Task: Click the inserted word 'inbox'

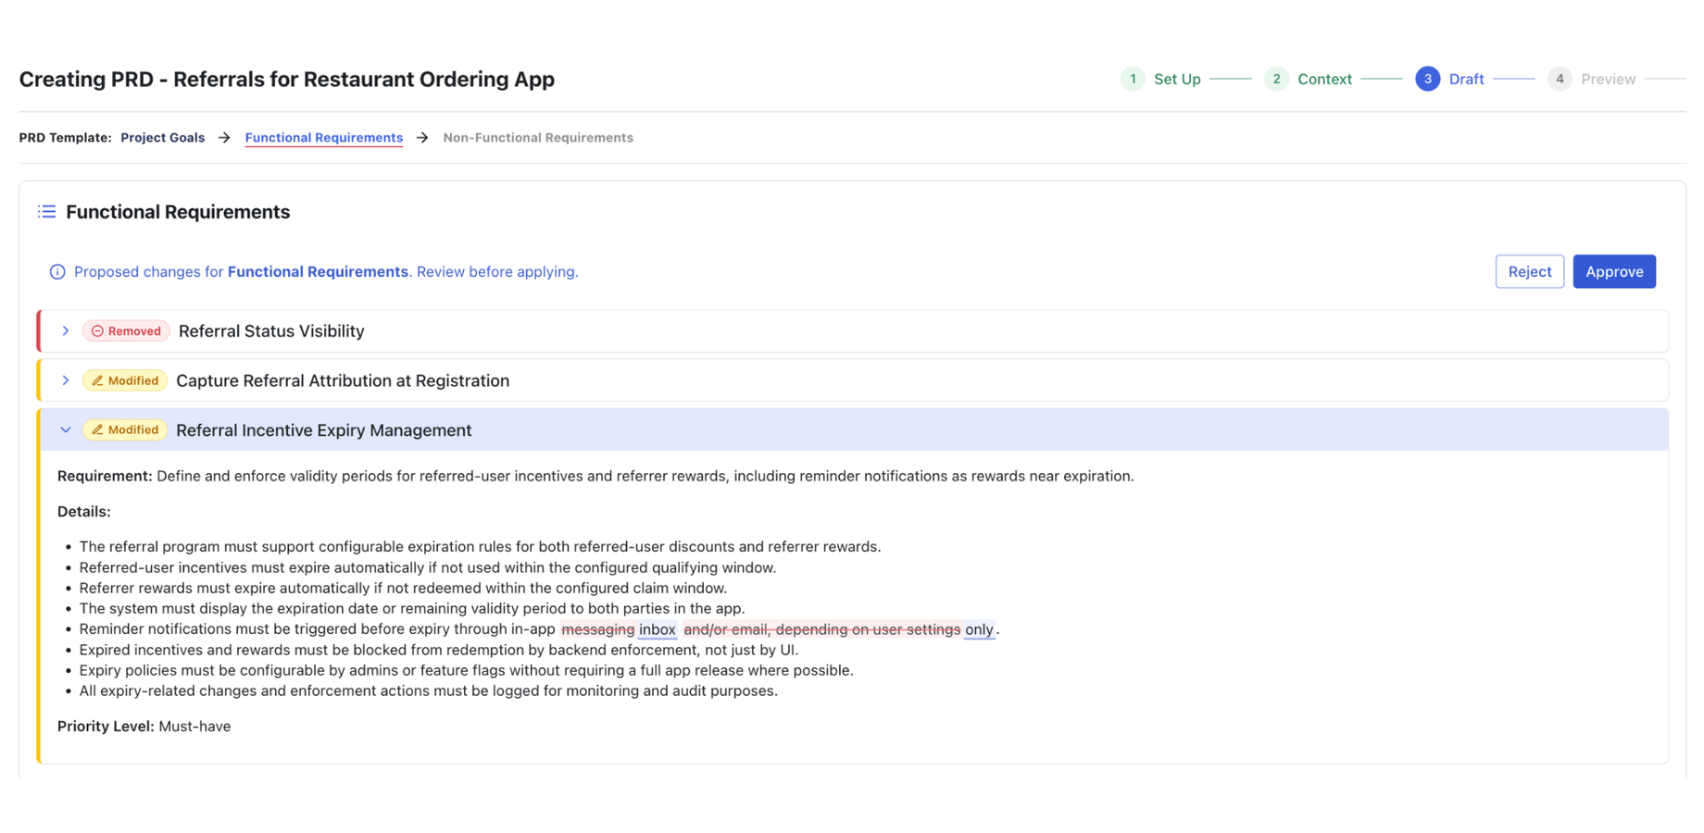Action: pyautogui.click(x=658, y=629)
